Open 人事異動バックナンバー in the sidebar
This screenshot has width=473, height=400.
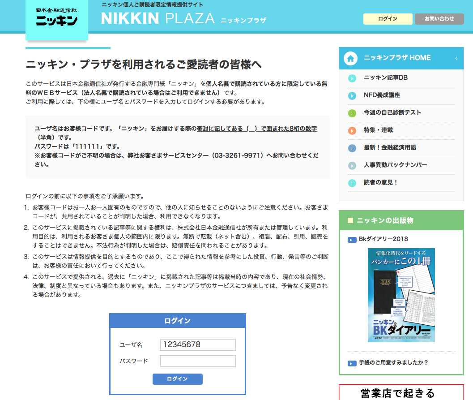(396, 165)
